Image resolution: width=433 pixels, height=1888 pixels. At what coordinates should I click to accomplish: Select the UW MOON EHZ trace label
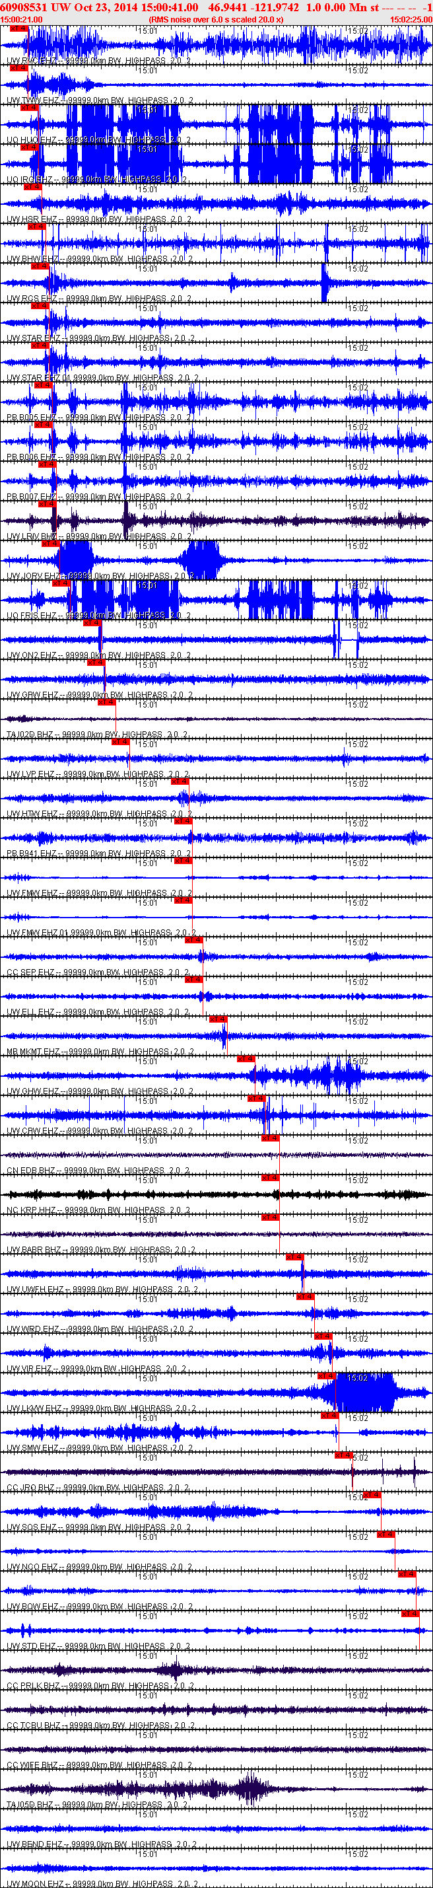(102, 1883)
